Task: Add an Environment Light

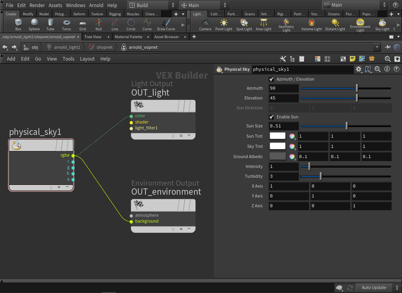Action: coord(360,25)
